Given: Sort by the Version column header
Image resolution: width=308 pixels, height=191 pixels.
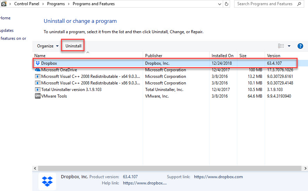Looking at the screenshot, I should pyautogui.click(x=274, y=55).
